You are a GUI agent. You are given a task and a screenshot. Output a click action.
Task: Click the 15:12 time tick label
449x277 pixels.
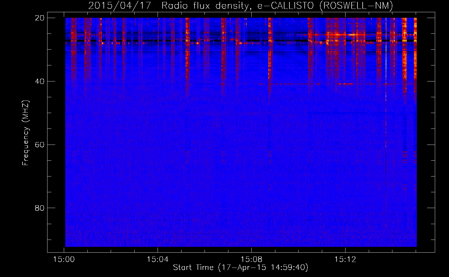pos(345,260)
